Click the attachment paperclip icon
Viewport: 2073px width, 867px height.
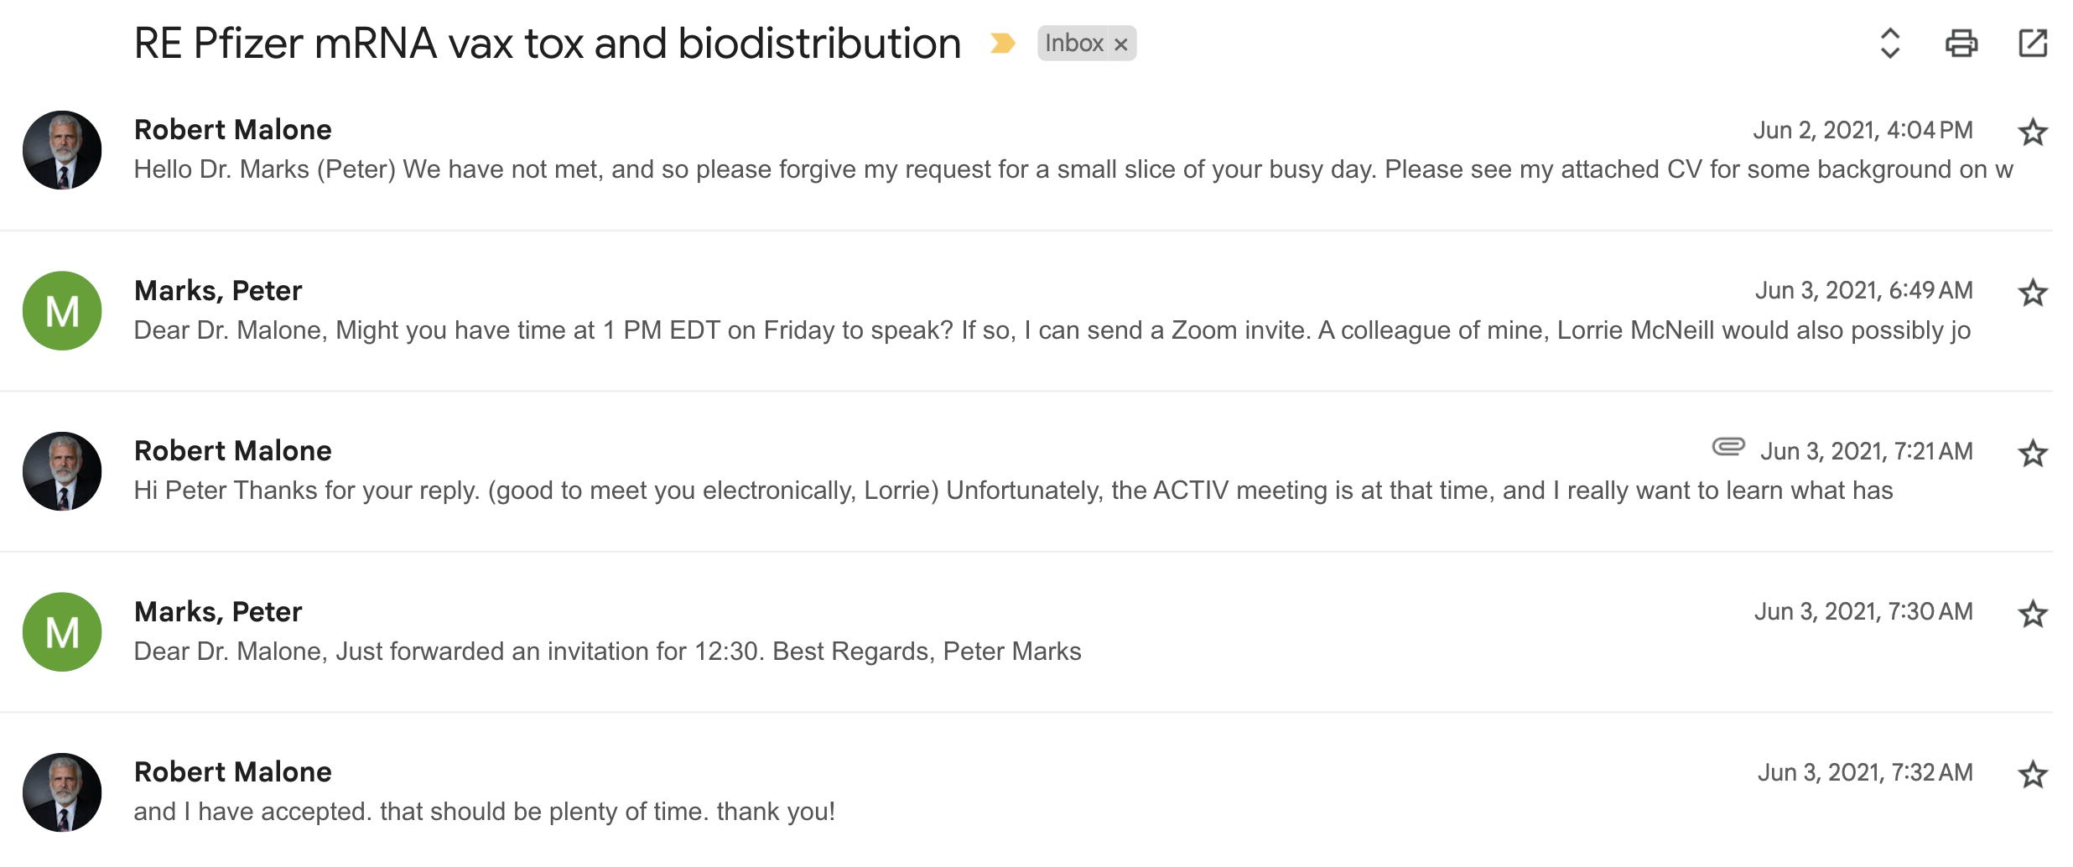pos(1727,447)
